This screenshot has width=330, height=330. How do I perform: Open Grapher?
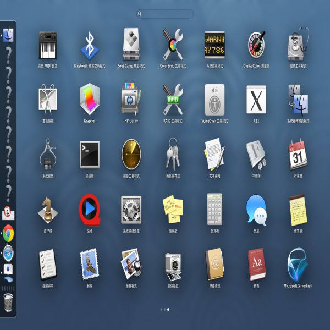[90, 99]
